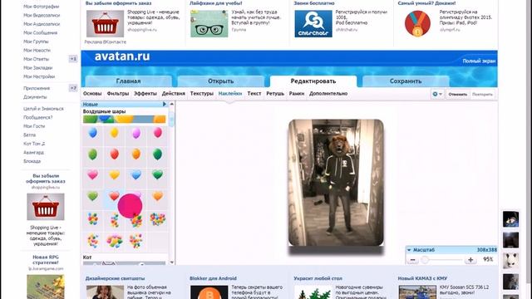Image resolution: width=532 pixels, height=299 pixels.
Task: Add the blue heart balloon sticker
Action: [x=136, y=174]
